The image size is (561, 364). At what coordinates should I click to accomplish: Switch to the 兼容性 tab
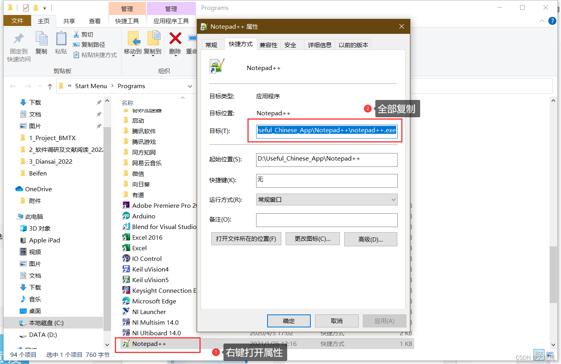pos(268,45)
